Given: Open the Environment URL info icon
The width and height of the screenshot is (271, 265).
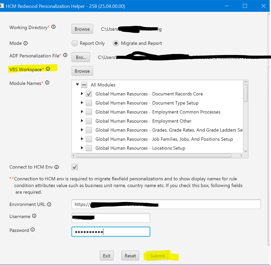Looking at the screenshot, I should (49, 204).
